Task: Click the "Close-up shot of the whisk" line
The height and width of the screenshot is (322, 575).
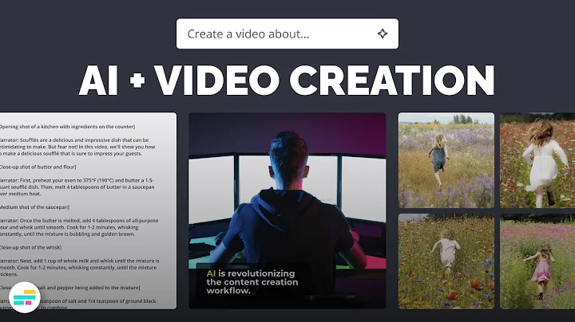Action: point(31,247)
